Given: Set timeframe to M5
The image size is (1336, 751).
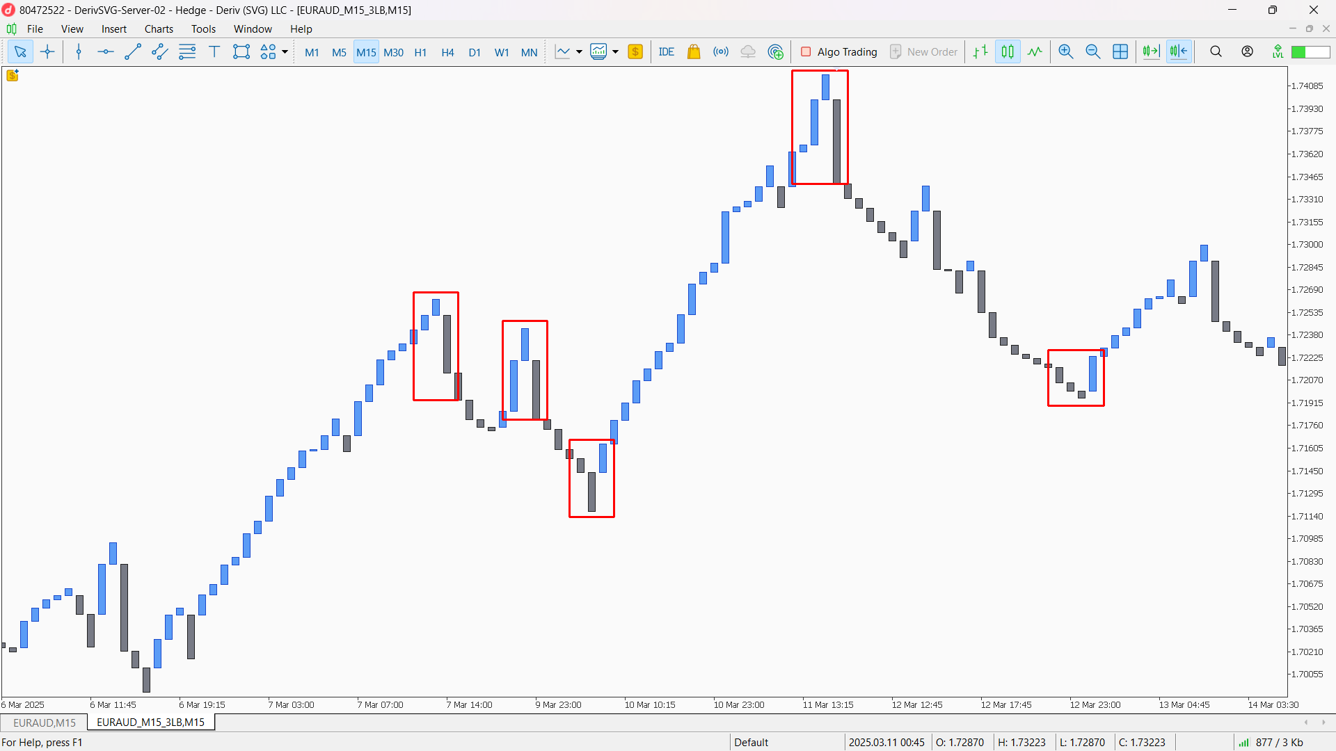Looking at the screenshot, I should tap(339, 53).
